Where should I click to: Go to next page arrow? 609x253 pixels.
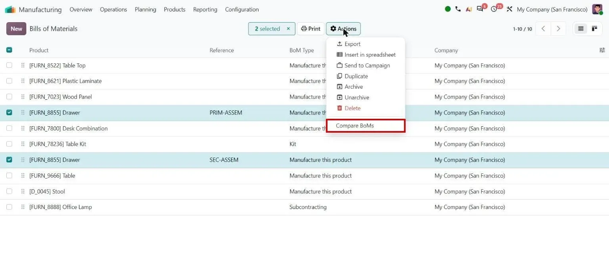[x=558, y=29]
